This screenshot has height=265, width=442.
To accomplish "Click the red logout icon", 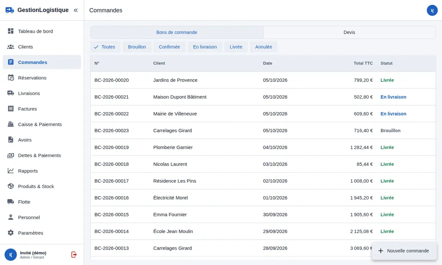I will [x=74, y=254].
